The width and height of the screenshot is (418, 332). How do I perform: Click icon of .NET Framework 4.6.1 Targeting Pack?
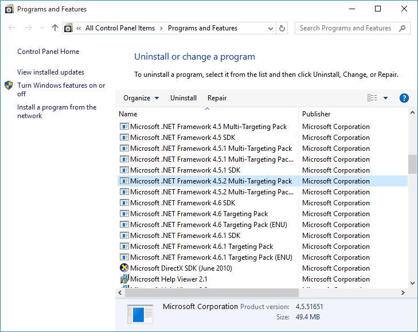(x=124, y=247)
